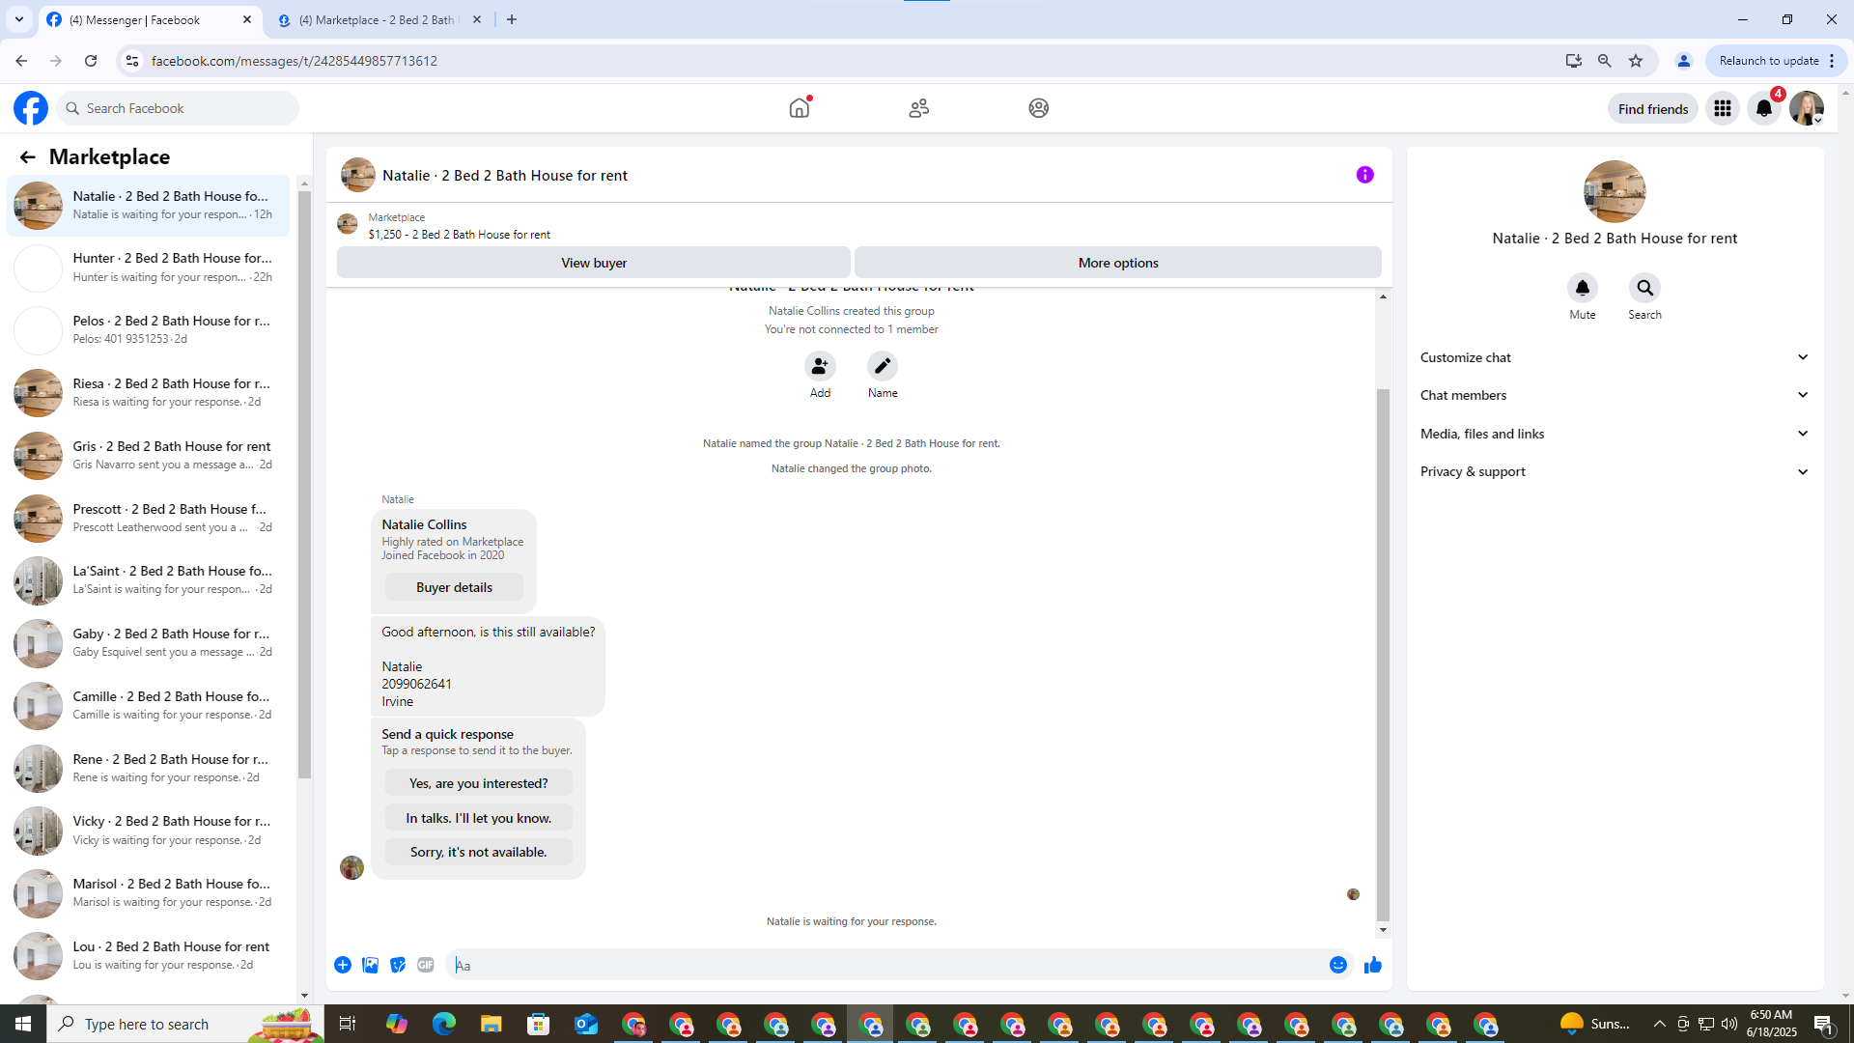1854x1043 pixels.
Task: Open Microsoft Edge from the taskbar
Action: (x=444, y=1024)
